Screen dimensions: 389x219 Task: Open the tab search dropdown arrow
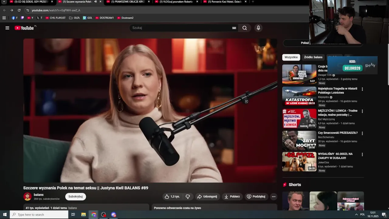[x=4, y=2]
